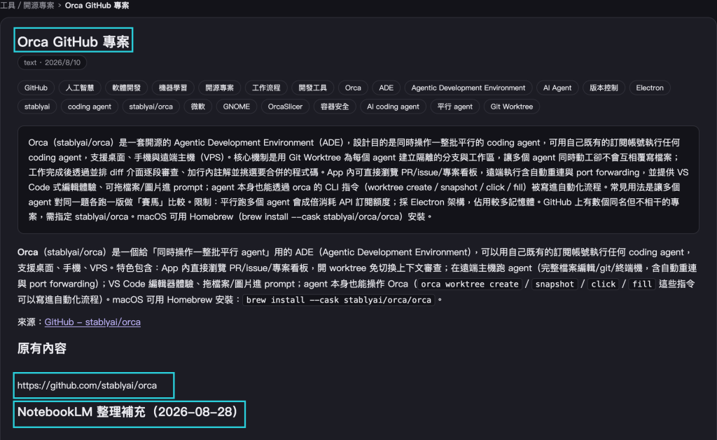The height and width of the screenshot is (440, 717).
Task: Click the text · 2026/8/10 badge
Action: 52,62
